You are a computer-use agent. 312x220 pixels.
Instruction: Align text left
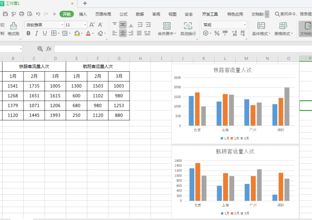115,33
